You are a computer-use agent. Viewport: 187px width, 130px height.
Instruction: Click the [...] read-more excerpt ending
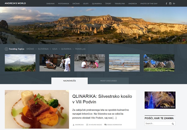114,118
